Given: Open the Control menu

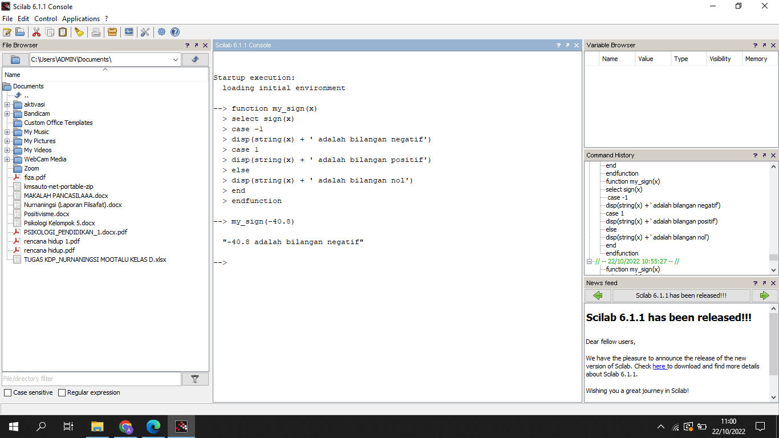Looking at the screenshot, I should pyautogui.click(x=46, y=19).
